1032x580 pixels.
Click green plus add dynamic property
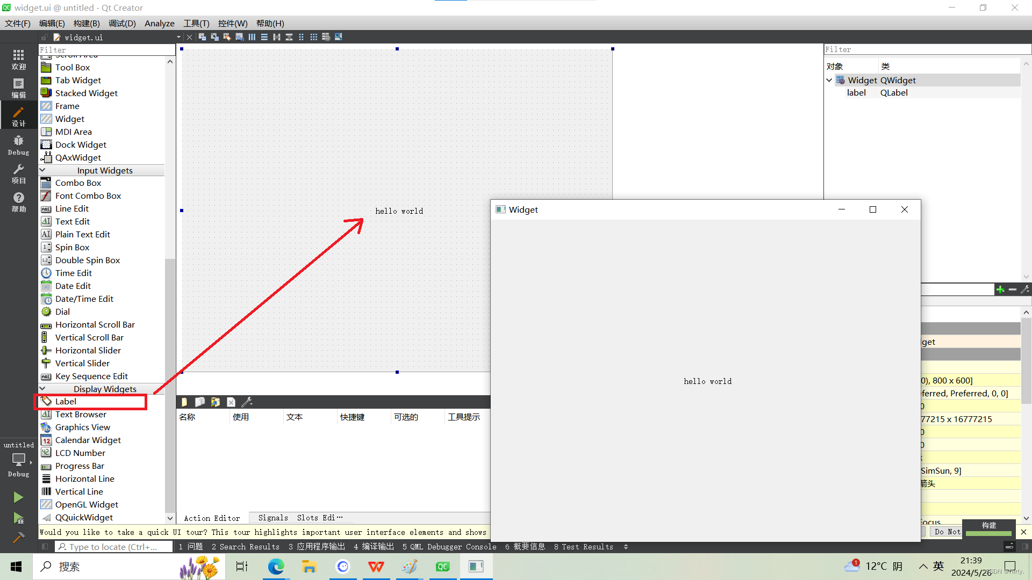[x=1000, y=289]
